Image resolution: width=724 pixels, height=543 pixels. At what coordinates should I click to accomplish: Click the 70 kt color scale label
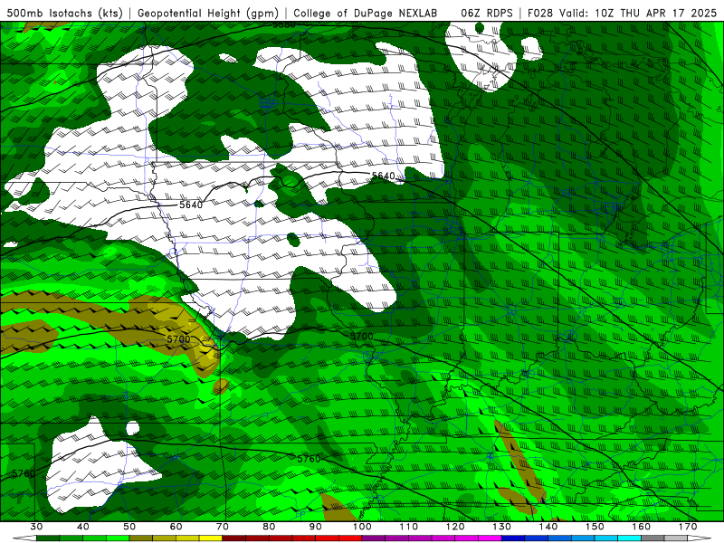coord(223,527)
